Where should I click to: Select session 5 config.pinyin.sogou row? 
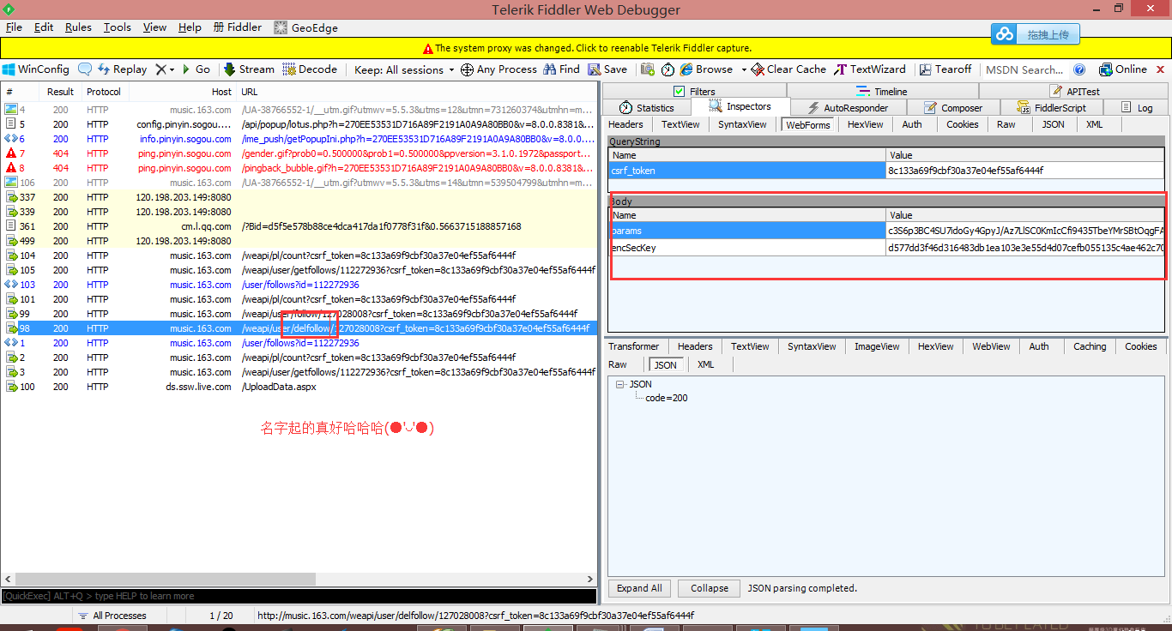pyautogui.click(x=299, y=124)
